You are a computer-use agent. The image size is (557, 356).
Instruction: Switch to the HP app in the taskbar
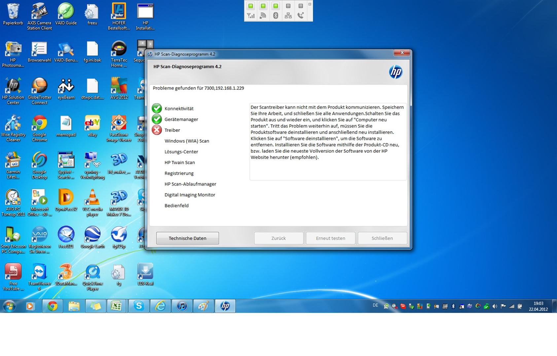click(225, 306)
